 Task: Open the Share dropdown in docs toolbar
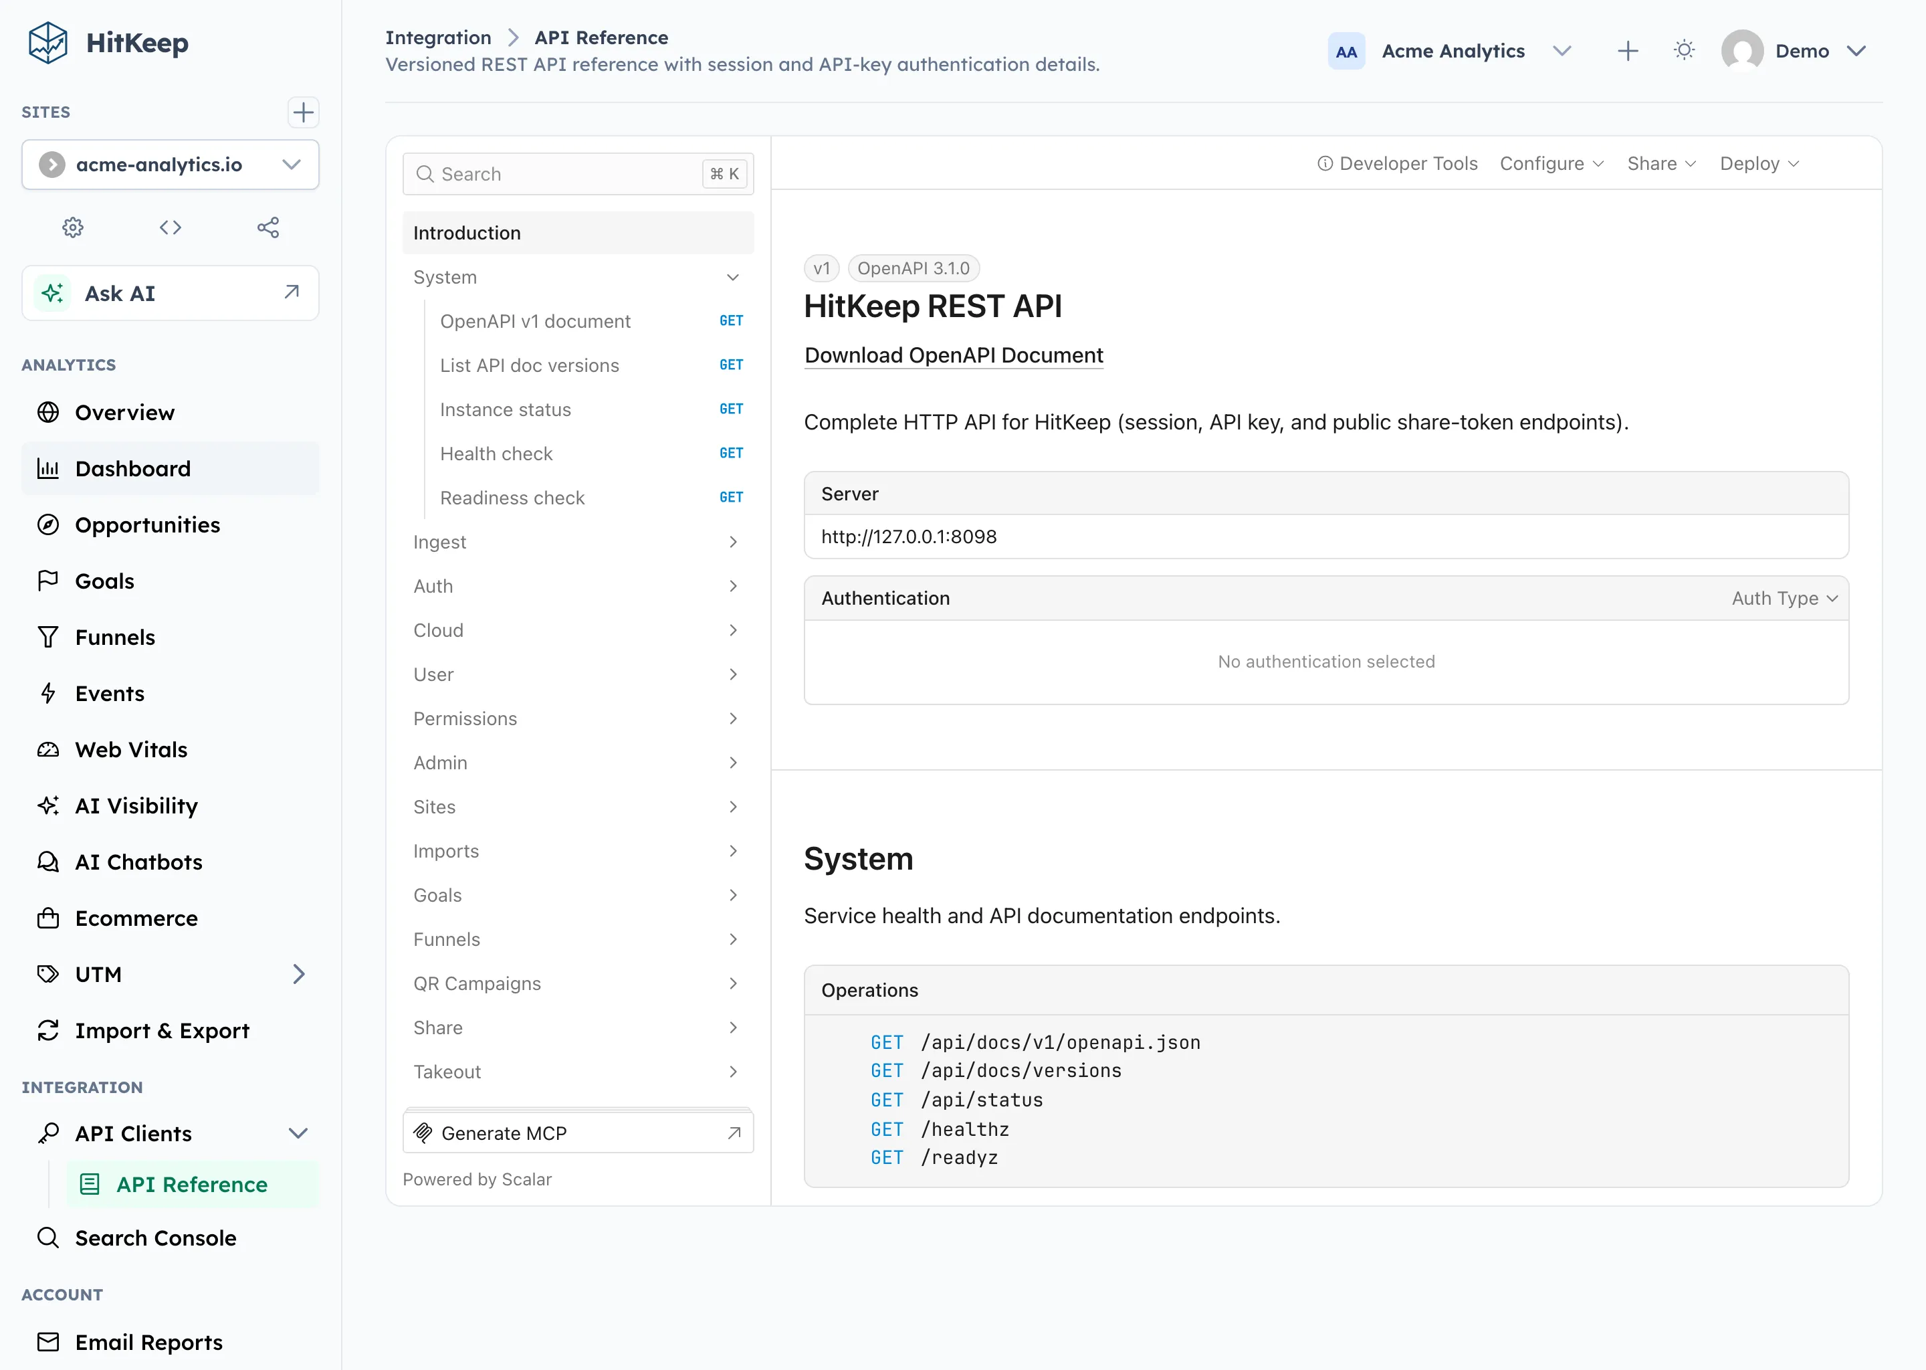coord(1661,164)
